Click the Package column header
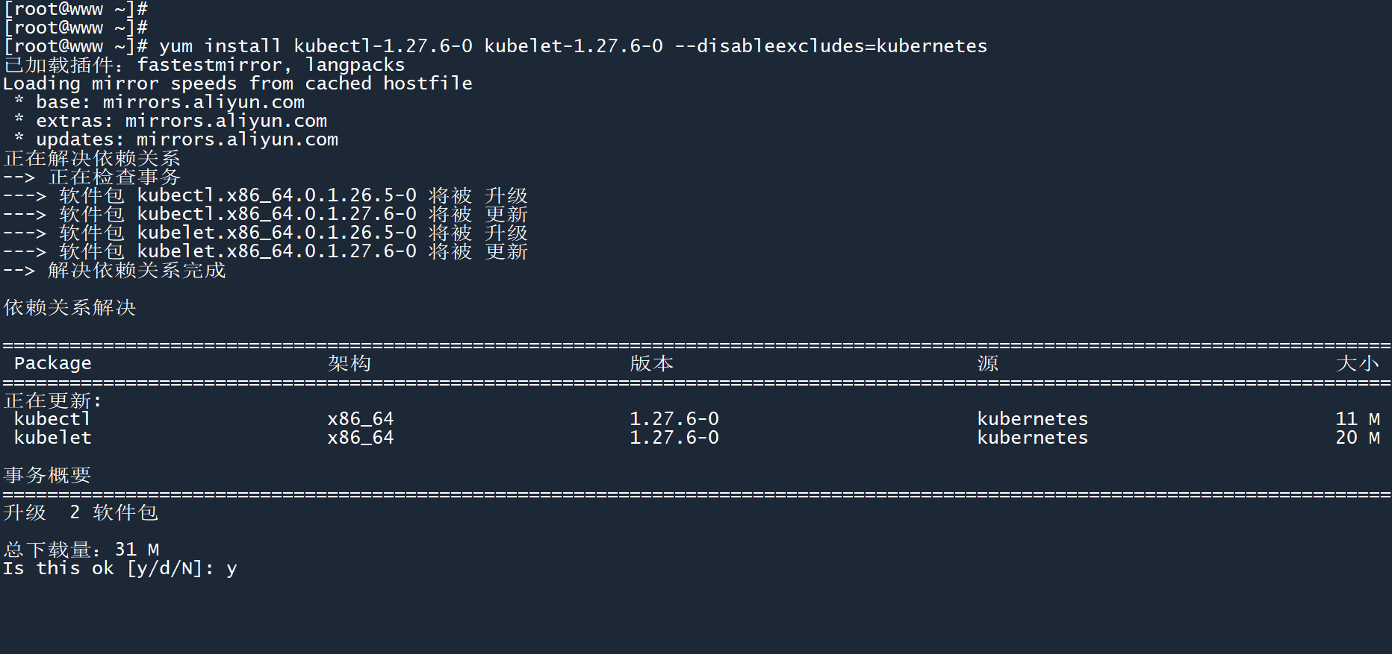Viewport: 1392px width, 654px height. pyautogui.click(x=52, y=363)
